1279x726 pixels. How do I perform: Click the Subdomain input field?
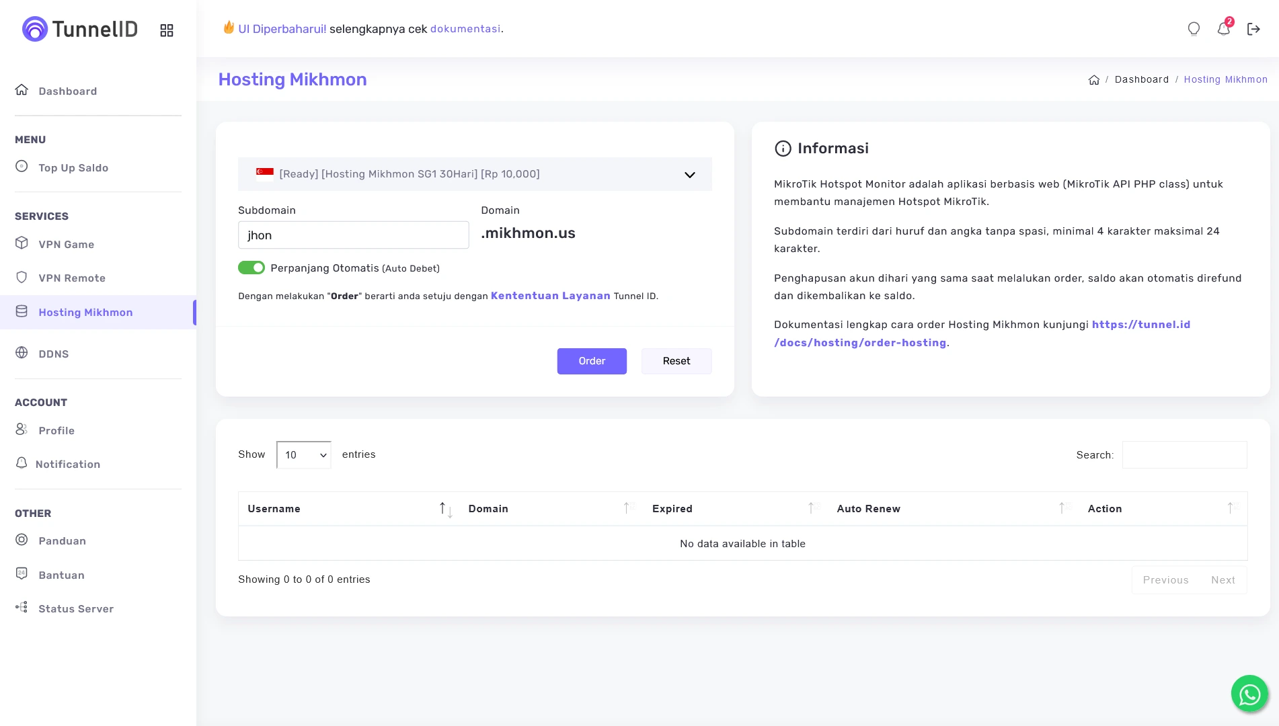354,235
